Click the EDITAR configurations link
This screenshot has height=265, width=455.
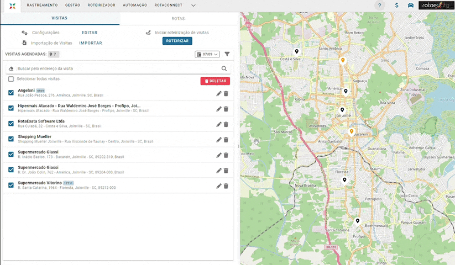pyautogui.click(x=90, y=33)
